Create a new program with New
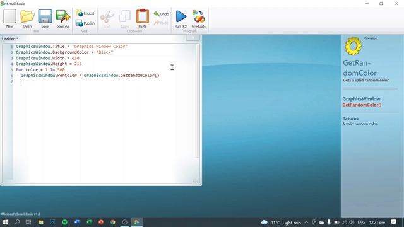This screenshot has width=404, height=227. 10,18
